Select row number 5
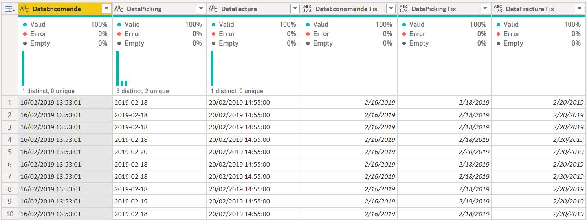Viewport: 587px width, 220px height. tap(9, 152)
